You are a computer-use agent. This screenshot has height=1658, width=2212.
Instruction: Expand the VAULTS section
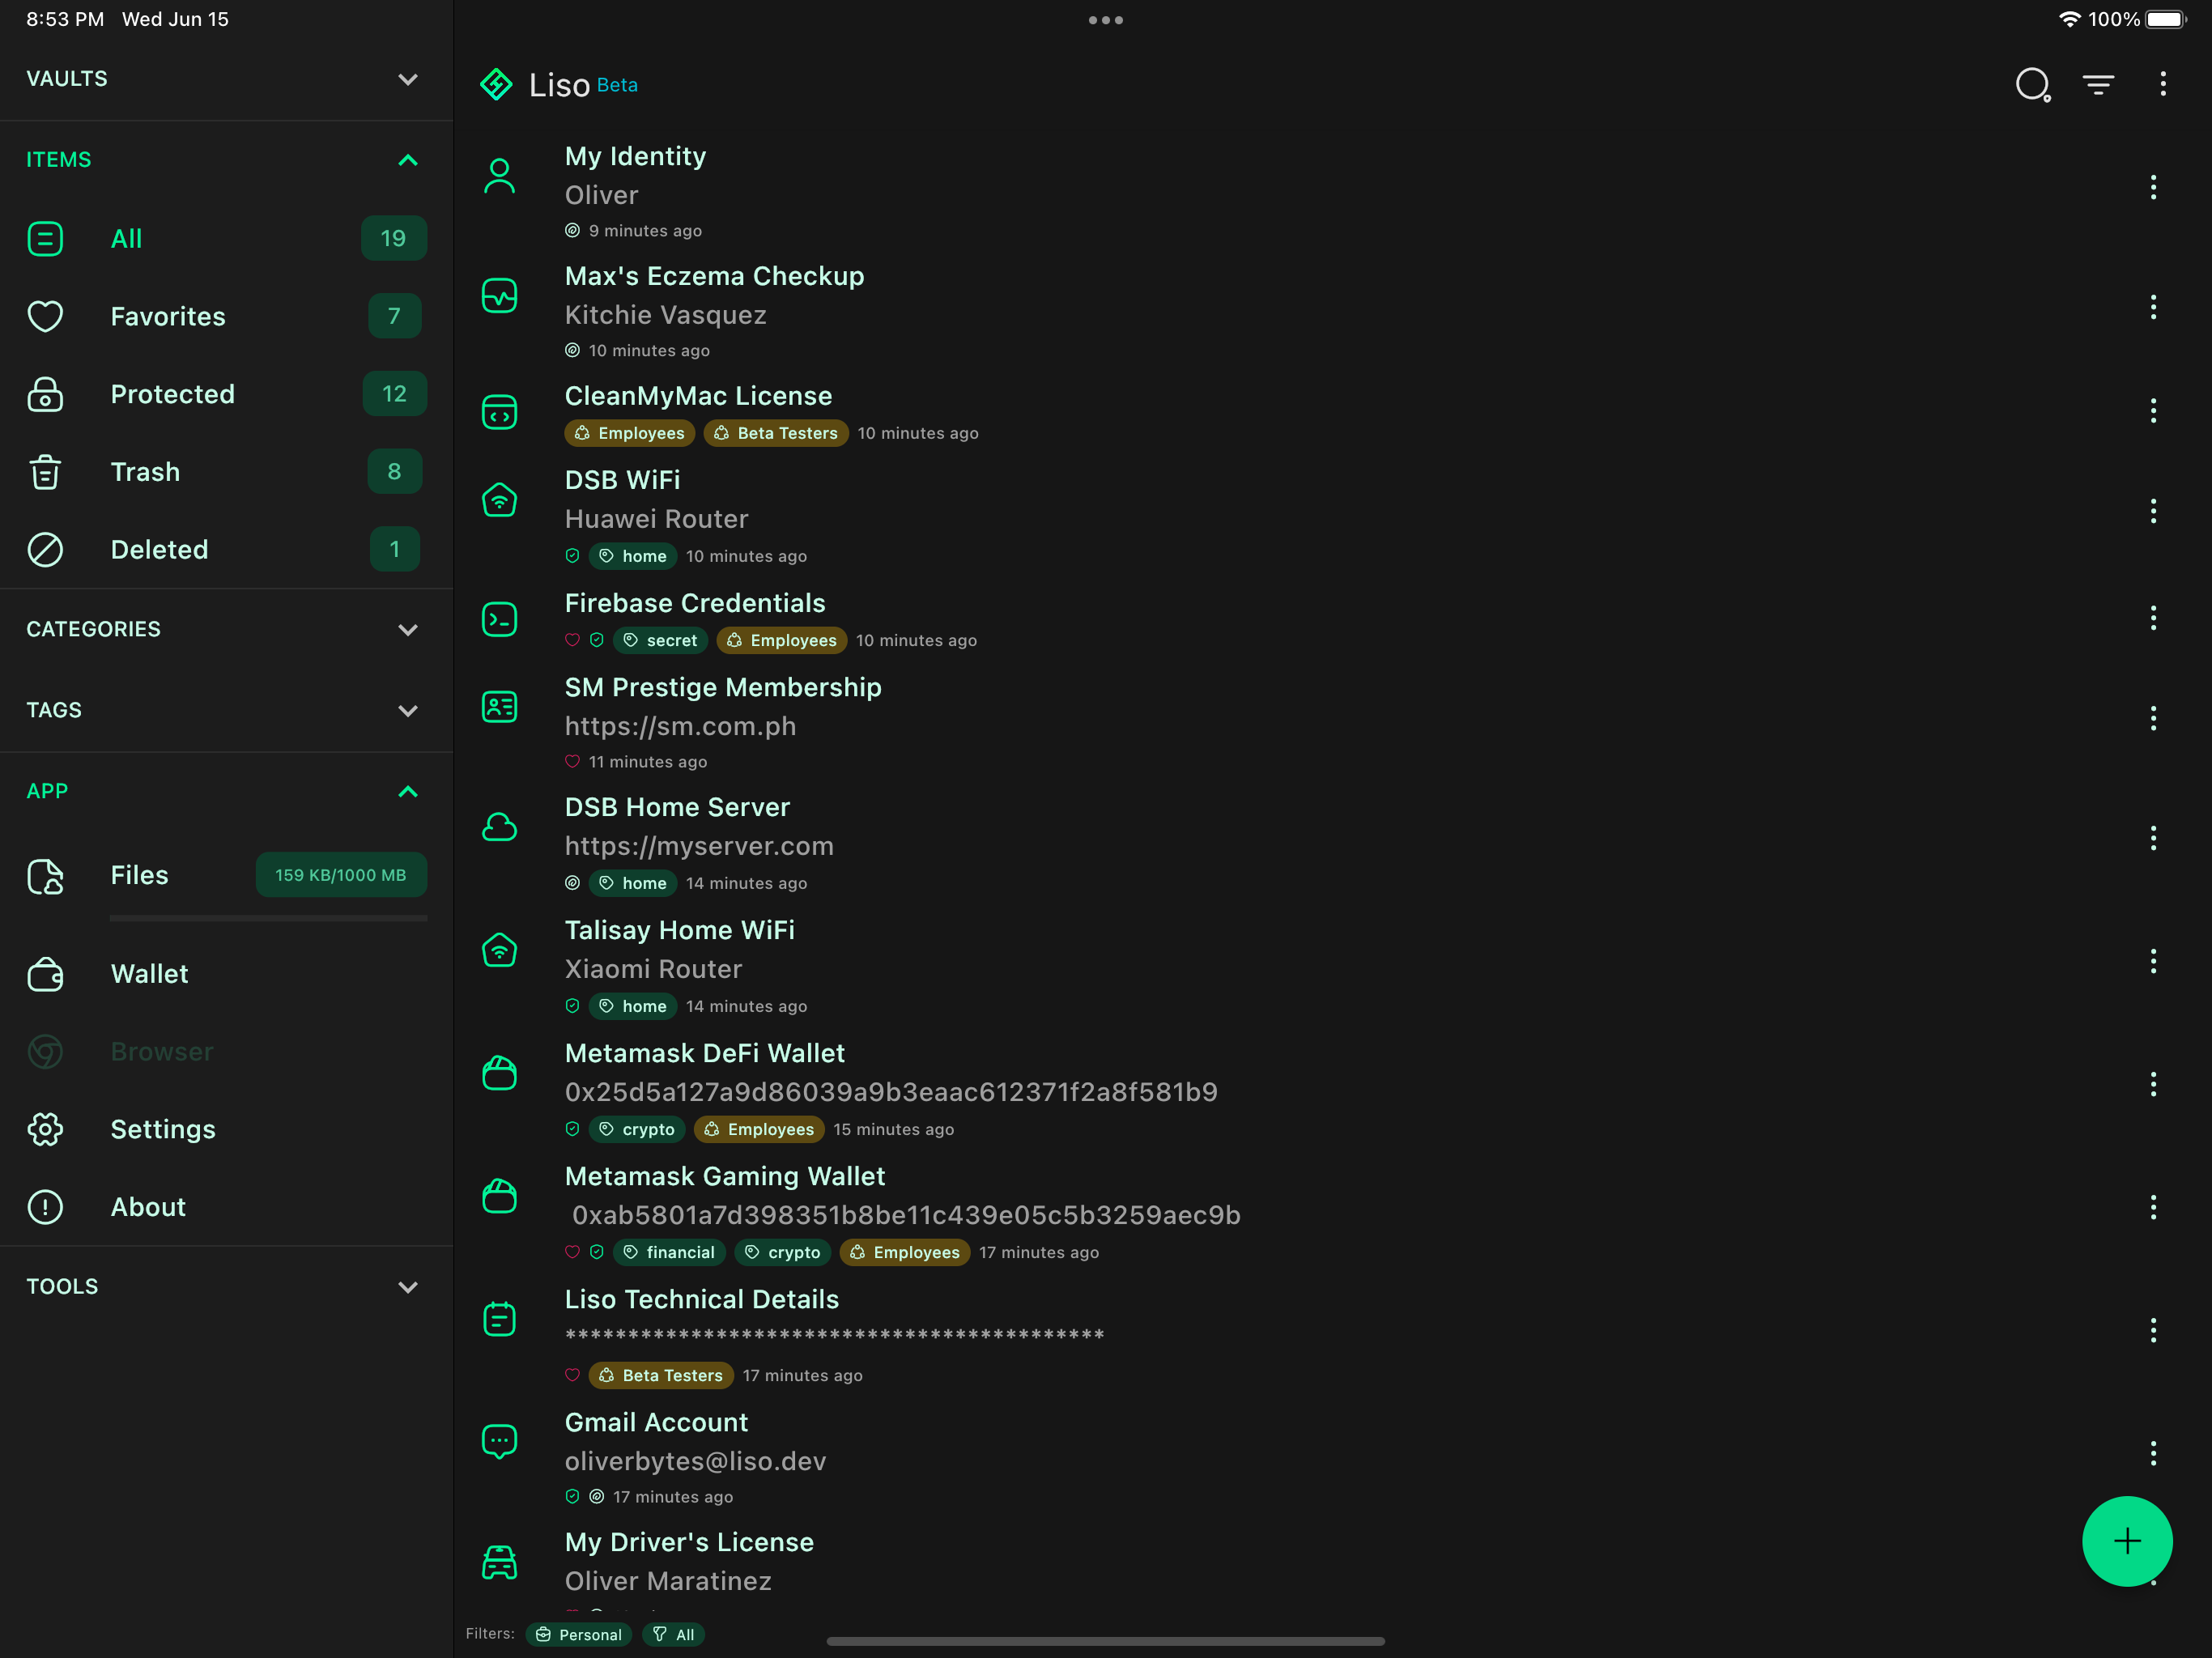point(407,79)
